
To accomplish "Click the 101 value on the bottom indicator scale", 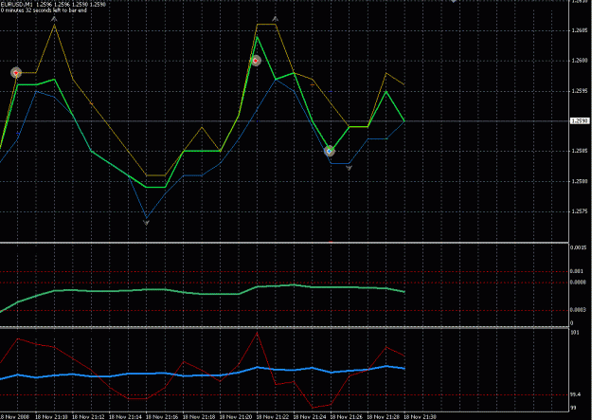I will 575,333.
